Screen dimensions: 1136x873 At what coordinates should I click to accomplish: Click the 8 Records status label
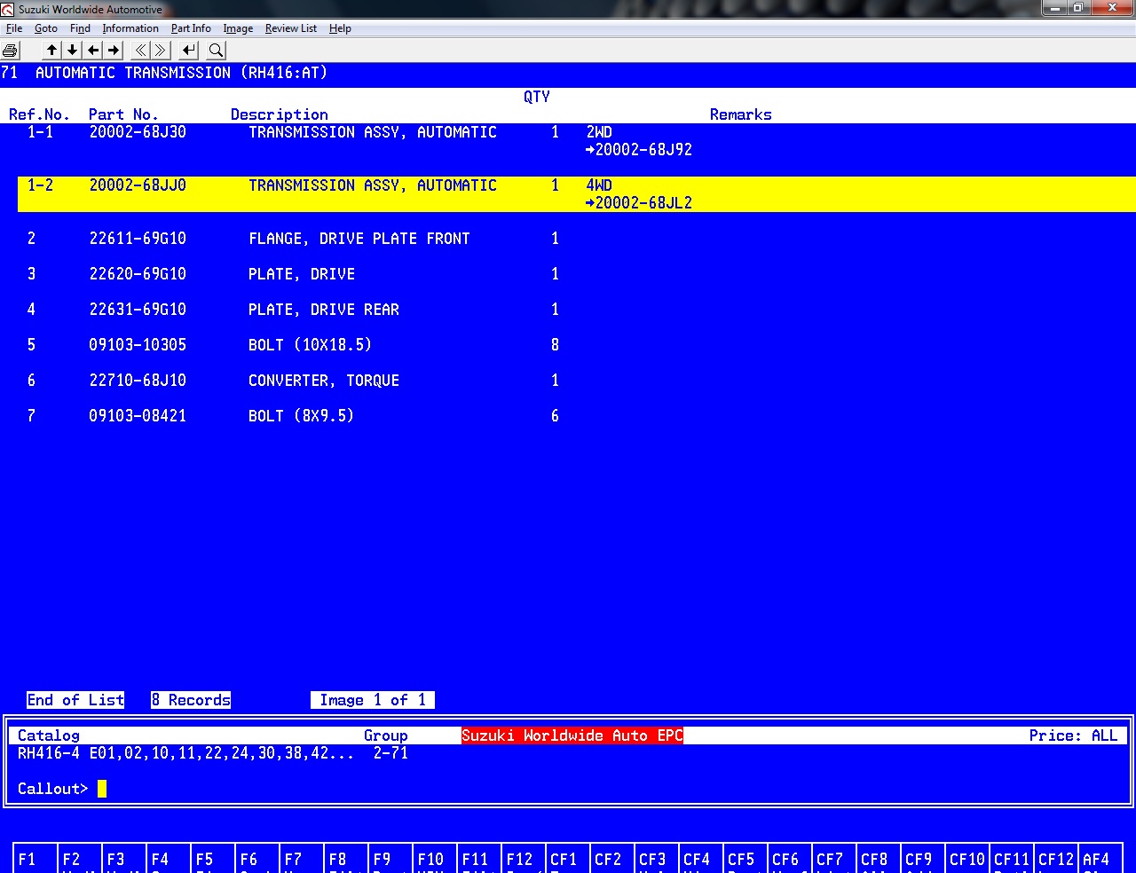tap(191, 700)
